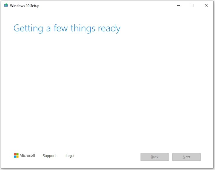Click the disabled maximize button
This screenshot has height=170, width=215.
coord(192,6)
